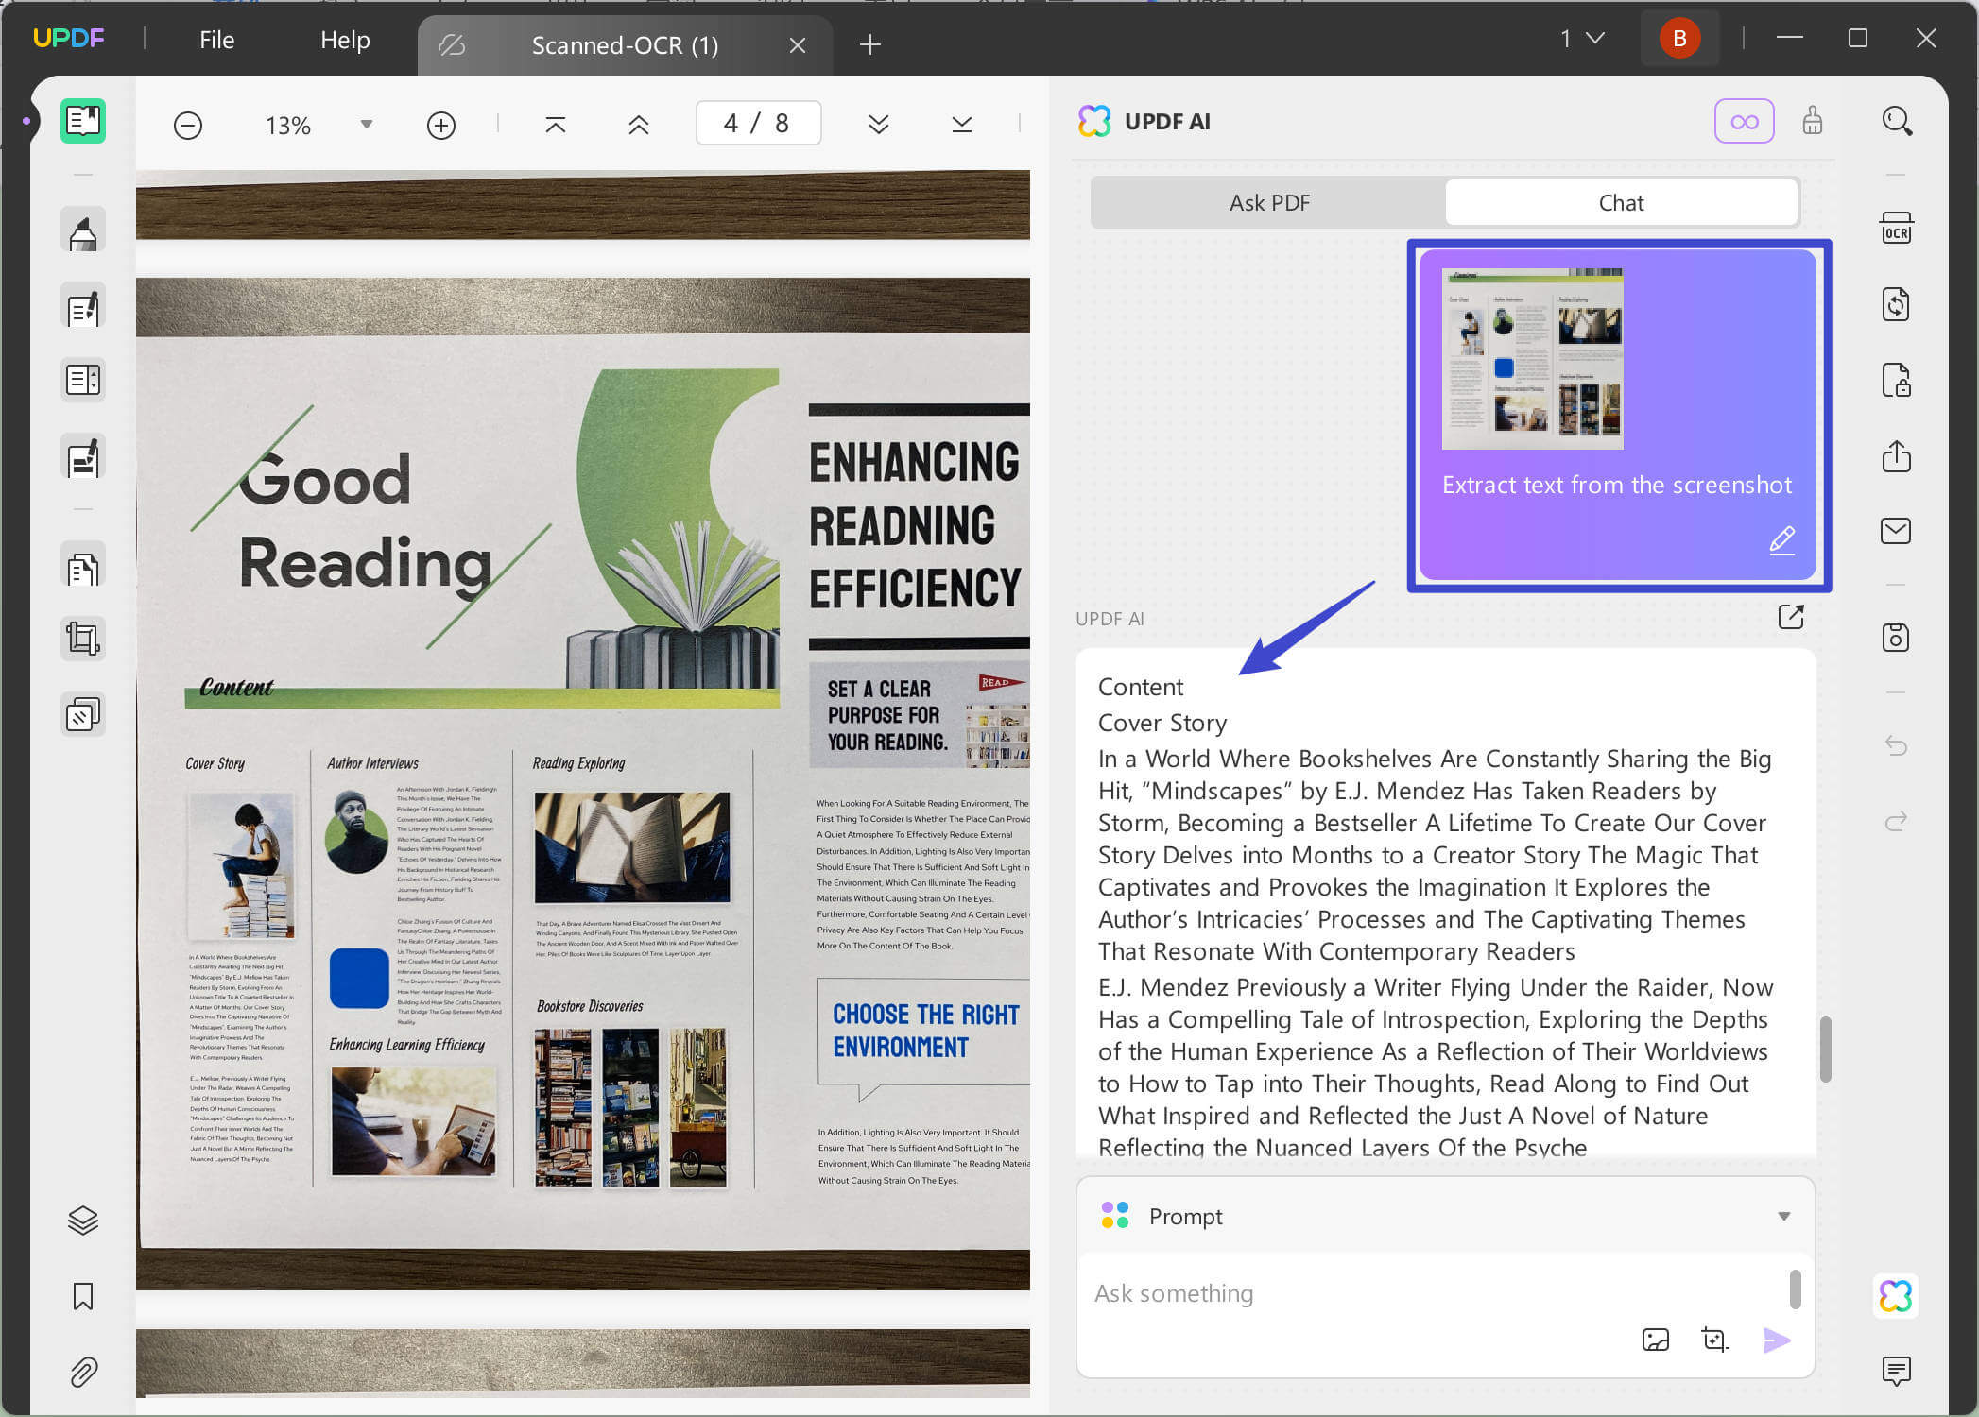
Task: Select the highlighter annotation tool
Action: 83,230
